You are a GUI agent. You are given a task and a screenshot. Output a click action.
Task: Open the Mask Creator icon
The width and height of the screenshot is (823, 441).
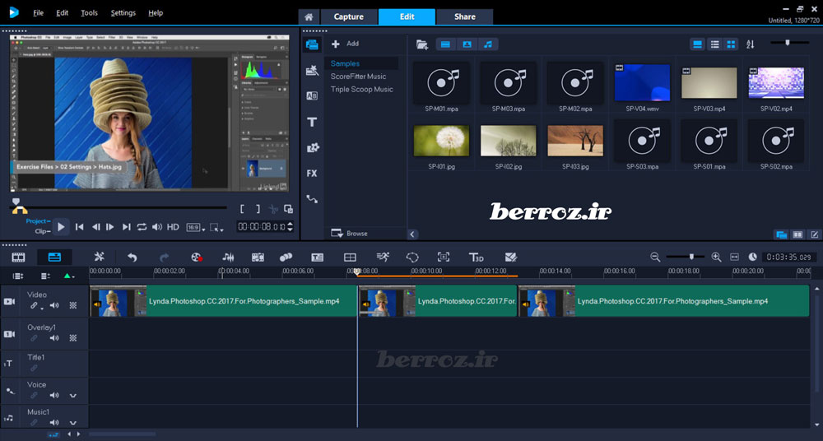(x=412, y=258)
